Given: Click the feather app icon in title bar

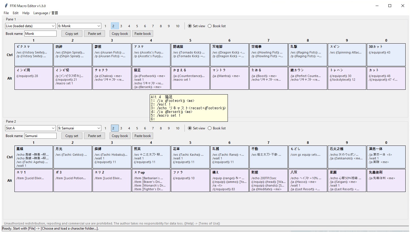Looking at the screenshot, I should click(x=6, y=6).
